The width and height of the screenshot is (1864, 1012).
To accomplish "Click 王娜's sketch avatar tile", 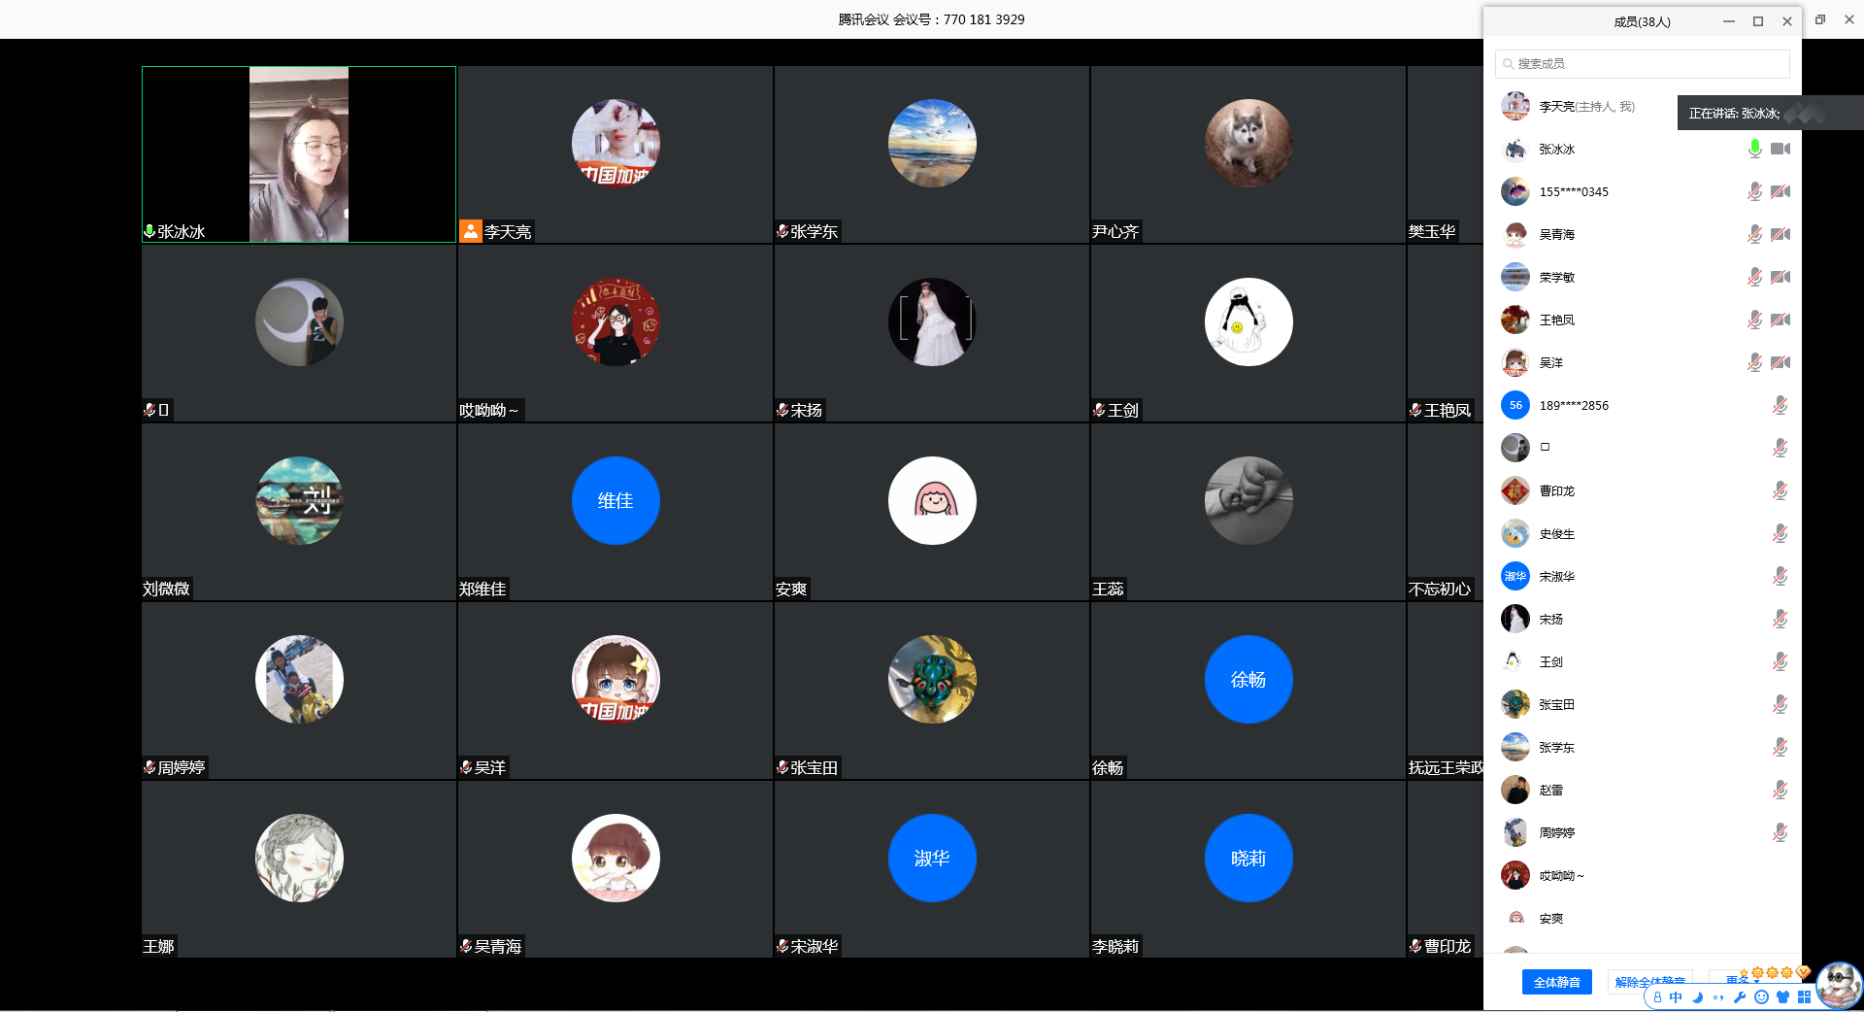I will pos(299,858).
